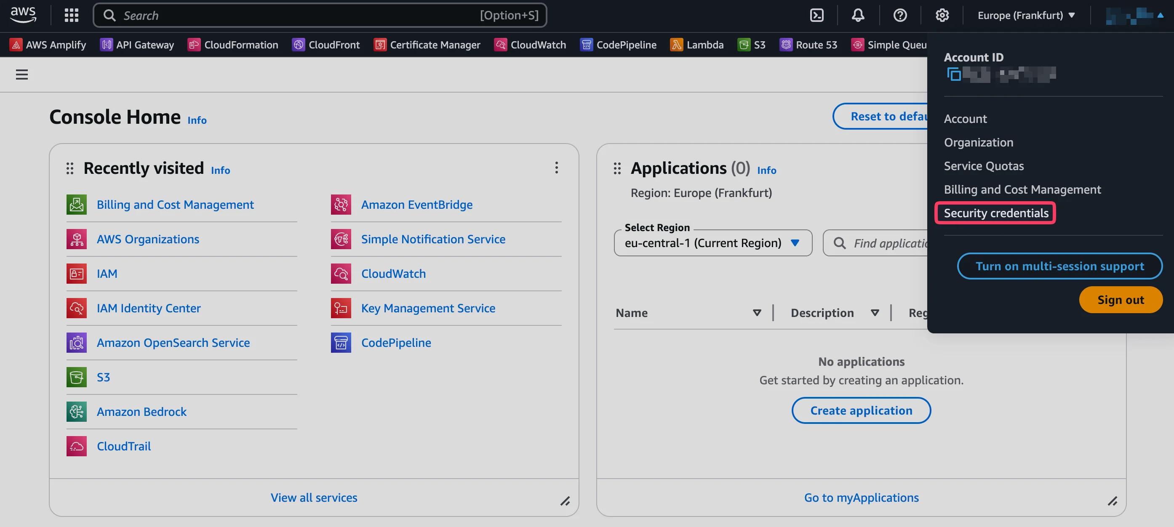Image resolution: width=1174 pixels, height=527 pixels.
Task: Select Account in account menu
Action: (x=965, y=119)
